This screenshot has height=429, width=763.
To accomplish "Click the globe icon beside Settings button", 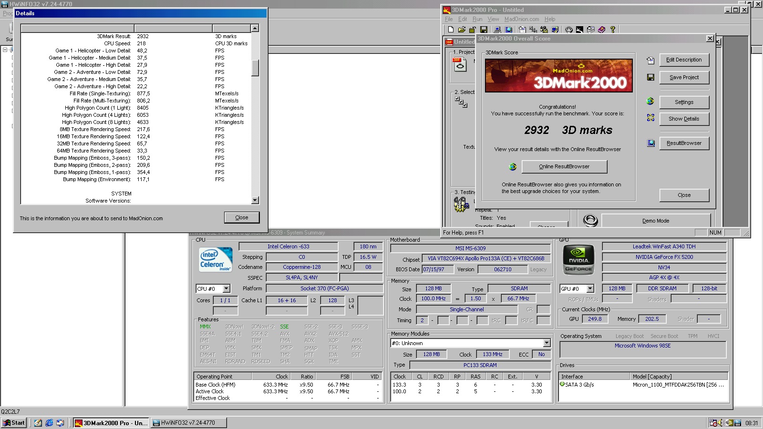I will click(x=650, y=101).
